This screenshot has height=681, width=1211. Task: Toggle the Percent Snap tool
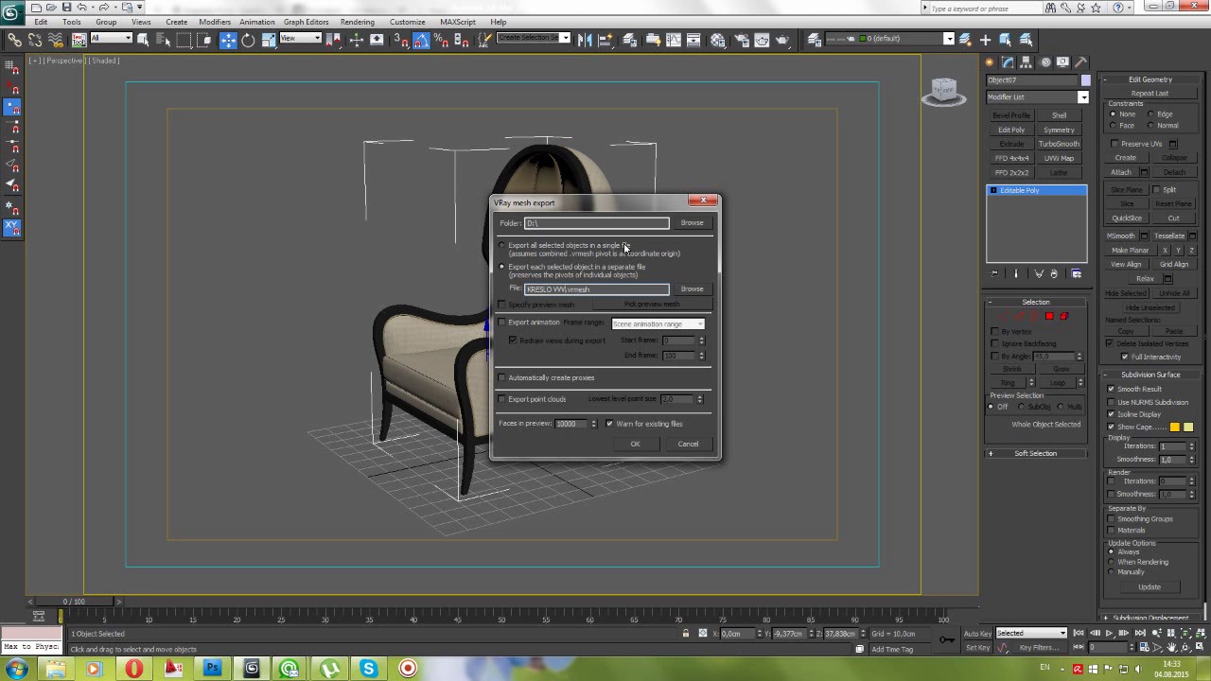(441, 40)
